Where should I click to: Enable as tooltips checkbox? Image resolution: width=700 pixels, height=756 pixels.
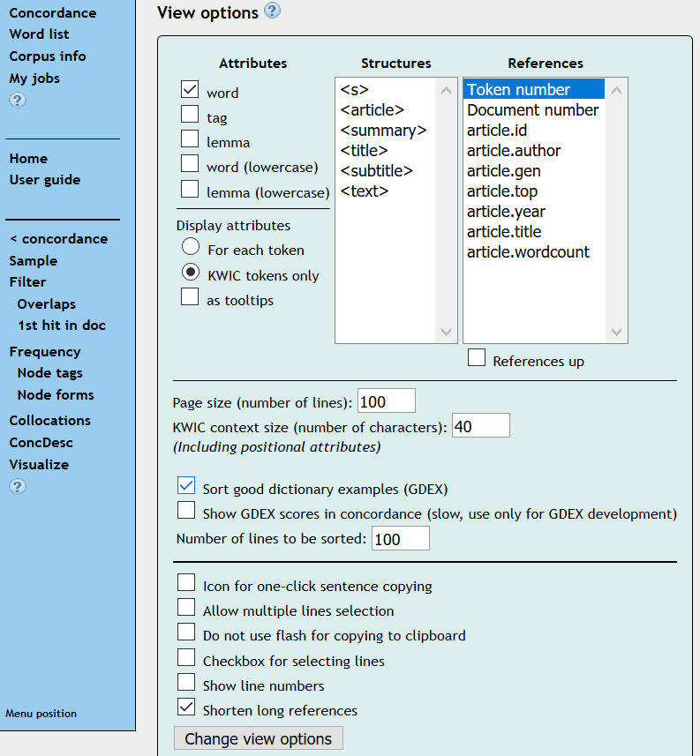point(190,296)
